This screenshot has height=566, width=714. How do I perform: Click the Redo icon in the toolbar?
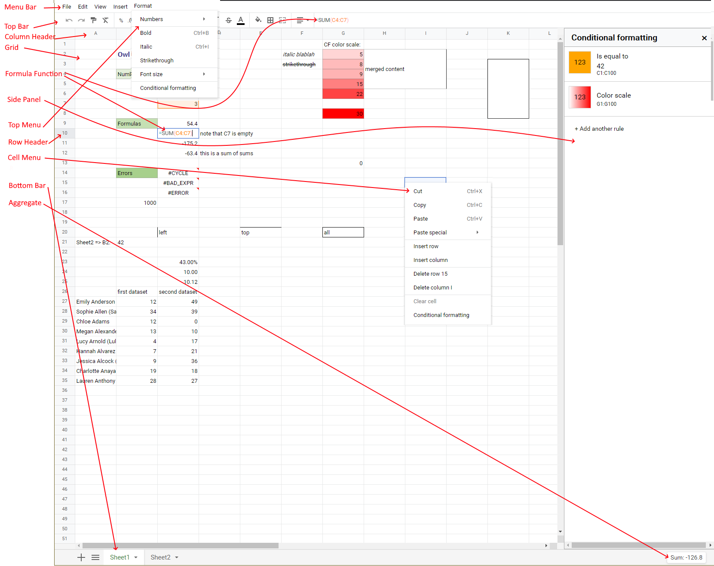pyautogui.click(x=81, y=20)
